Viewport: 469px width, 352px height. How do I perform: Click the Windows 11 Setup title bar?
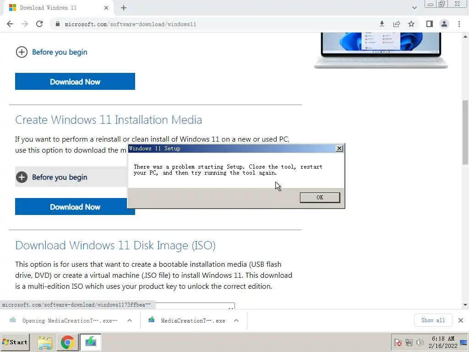(232, 148)
